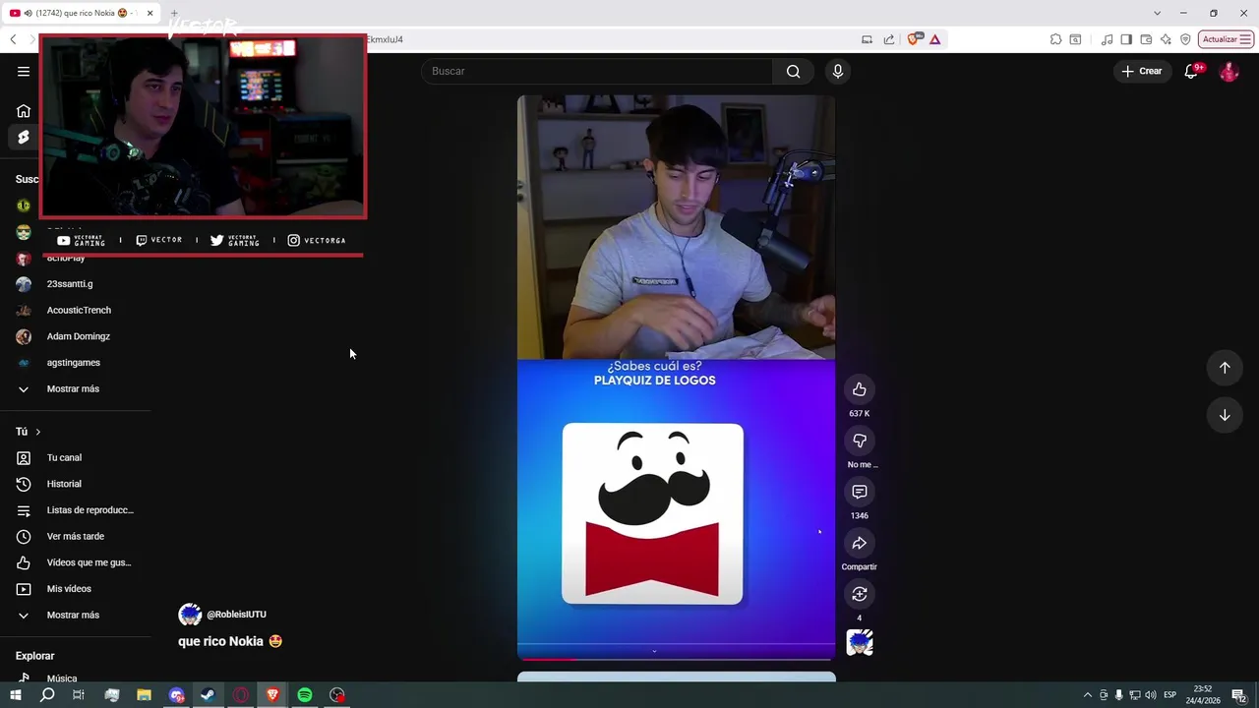Click the Crear button
Viewport: 1259px width, 708px height.
coord(1141,71)
